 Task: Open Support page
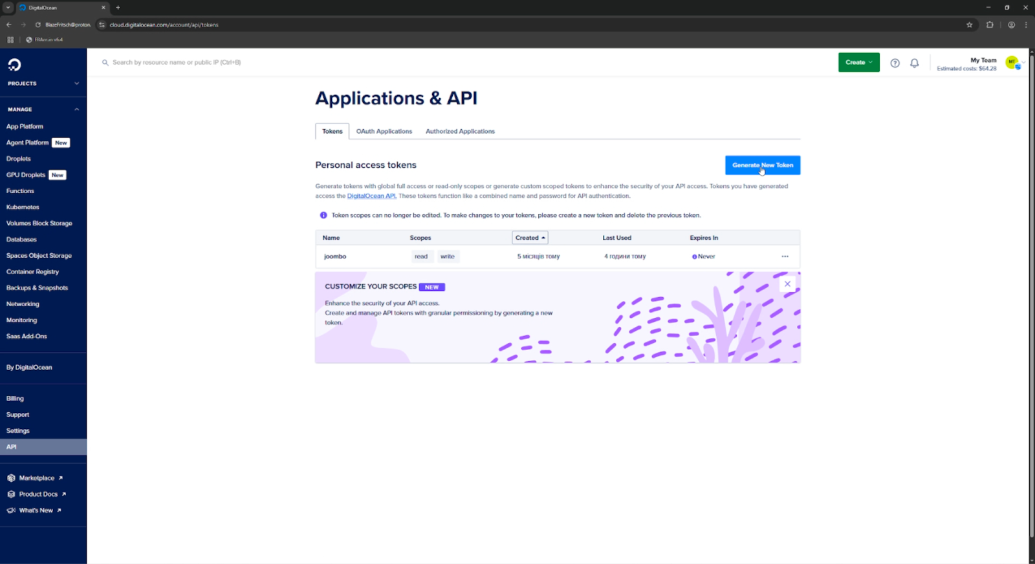(x=17, y=415)
